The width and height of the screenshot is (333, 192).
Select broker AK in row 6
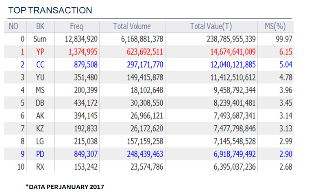tap(40, 116)
